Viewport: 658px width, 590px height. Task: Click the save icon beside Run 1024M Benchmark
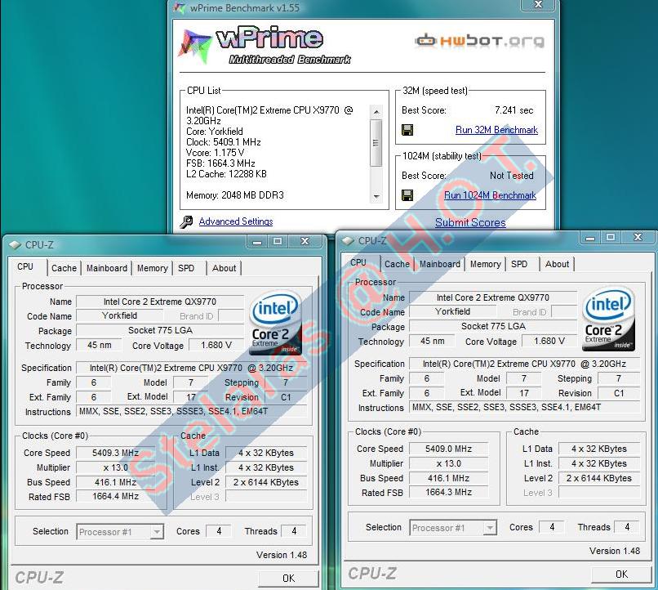pos(407,195)
